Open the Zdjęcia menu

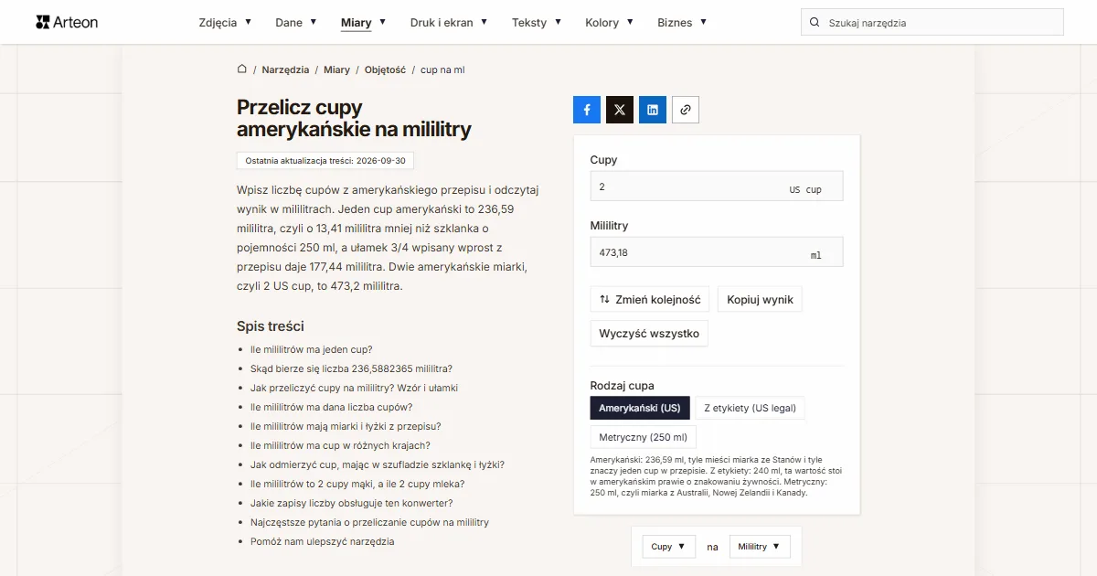(x=225, y=23)
